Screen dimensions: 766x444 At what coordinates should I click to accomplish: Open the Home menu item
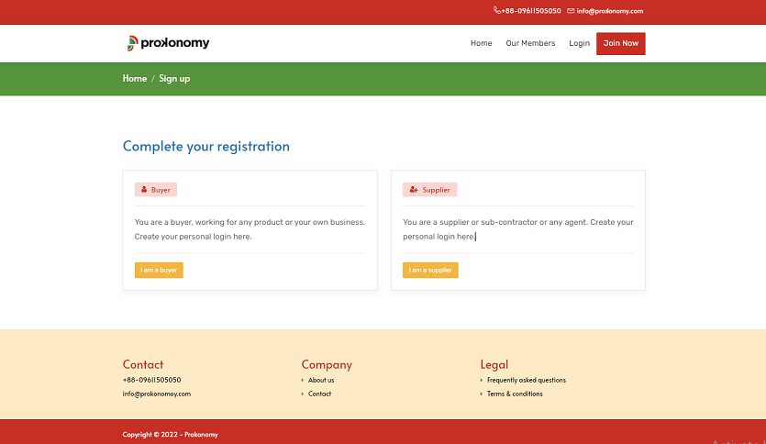481,43
